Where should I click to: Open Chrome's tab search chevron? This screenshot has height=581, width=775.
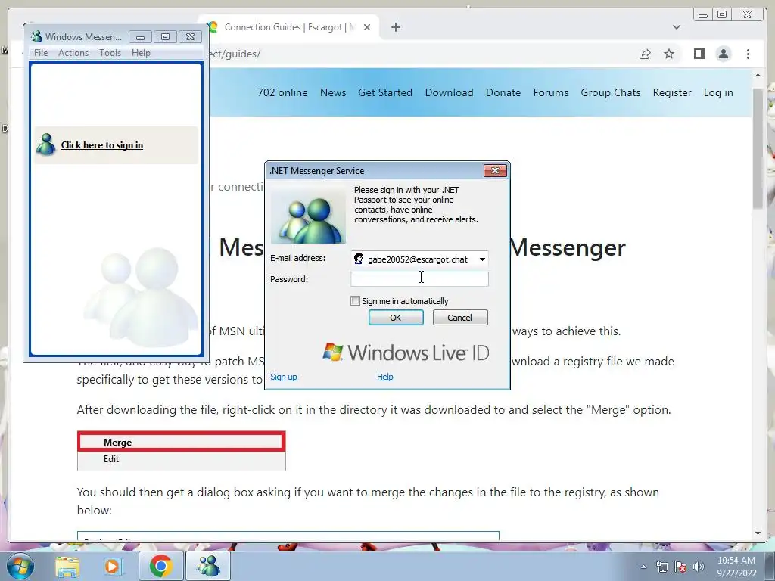pyautogui.click(x=677, y=27)
